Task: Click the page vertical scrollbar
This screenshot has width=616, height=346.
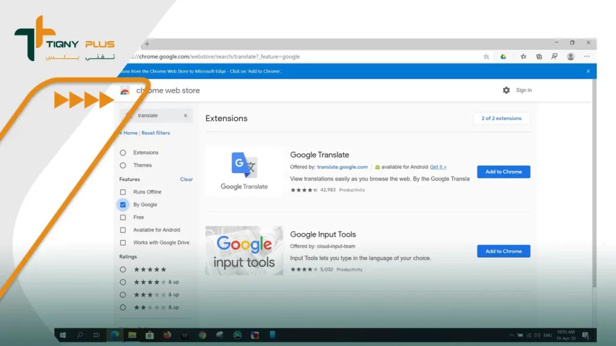Action: [x=594, y=184]
